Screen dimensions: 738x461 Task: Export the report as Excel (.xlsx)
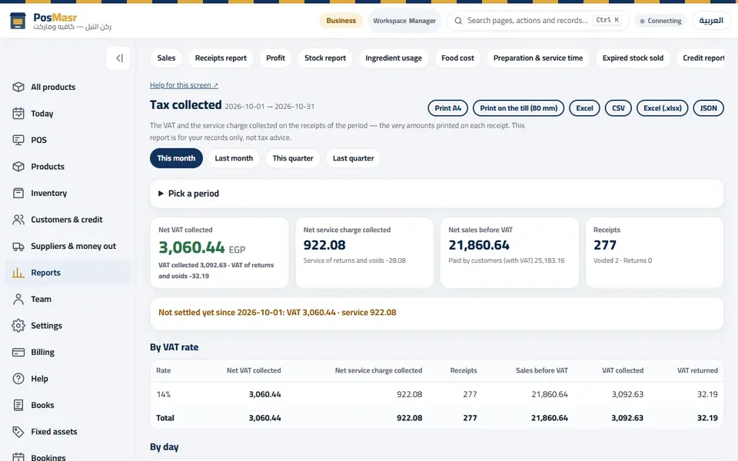pyautogui.click(x=662, y=108)
